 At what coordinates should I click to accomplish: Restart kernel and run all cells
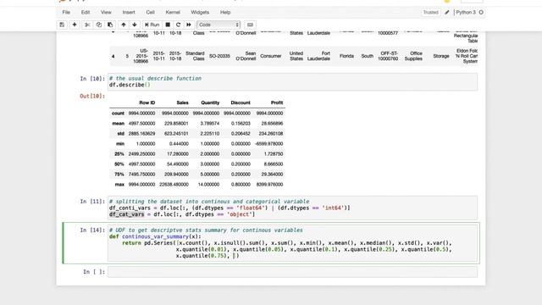click(x=189, y=25)
